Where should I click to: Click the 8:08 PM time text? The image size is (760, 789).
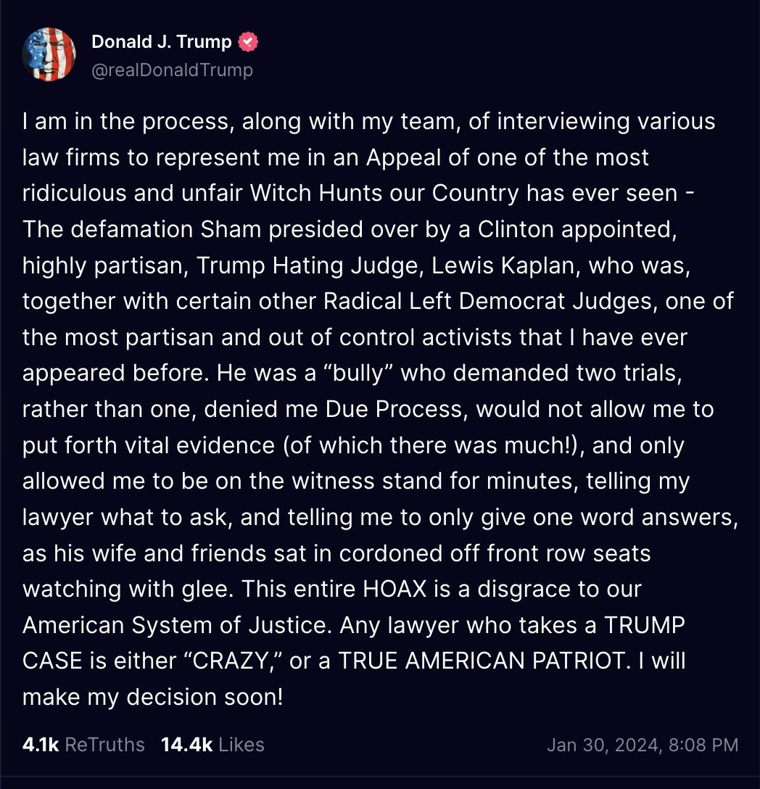[703, 745]
